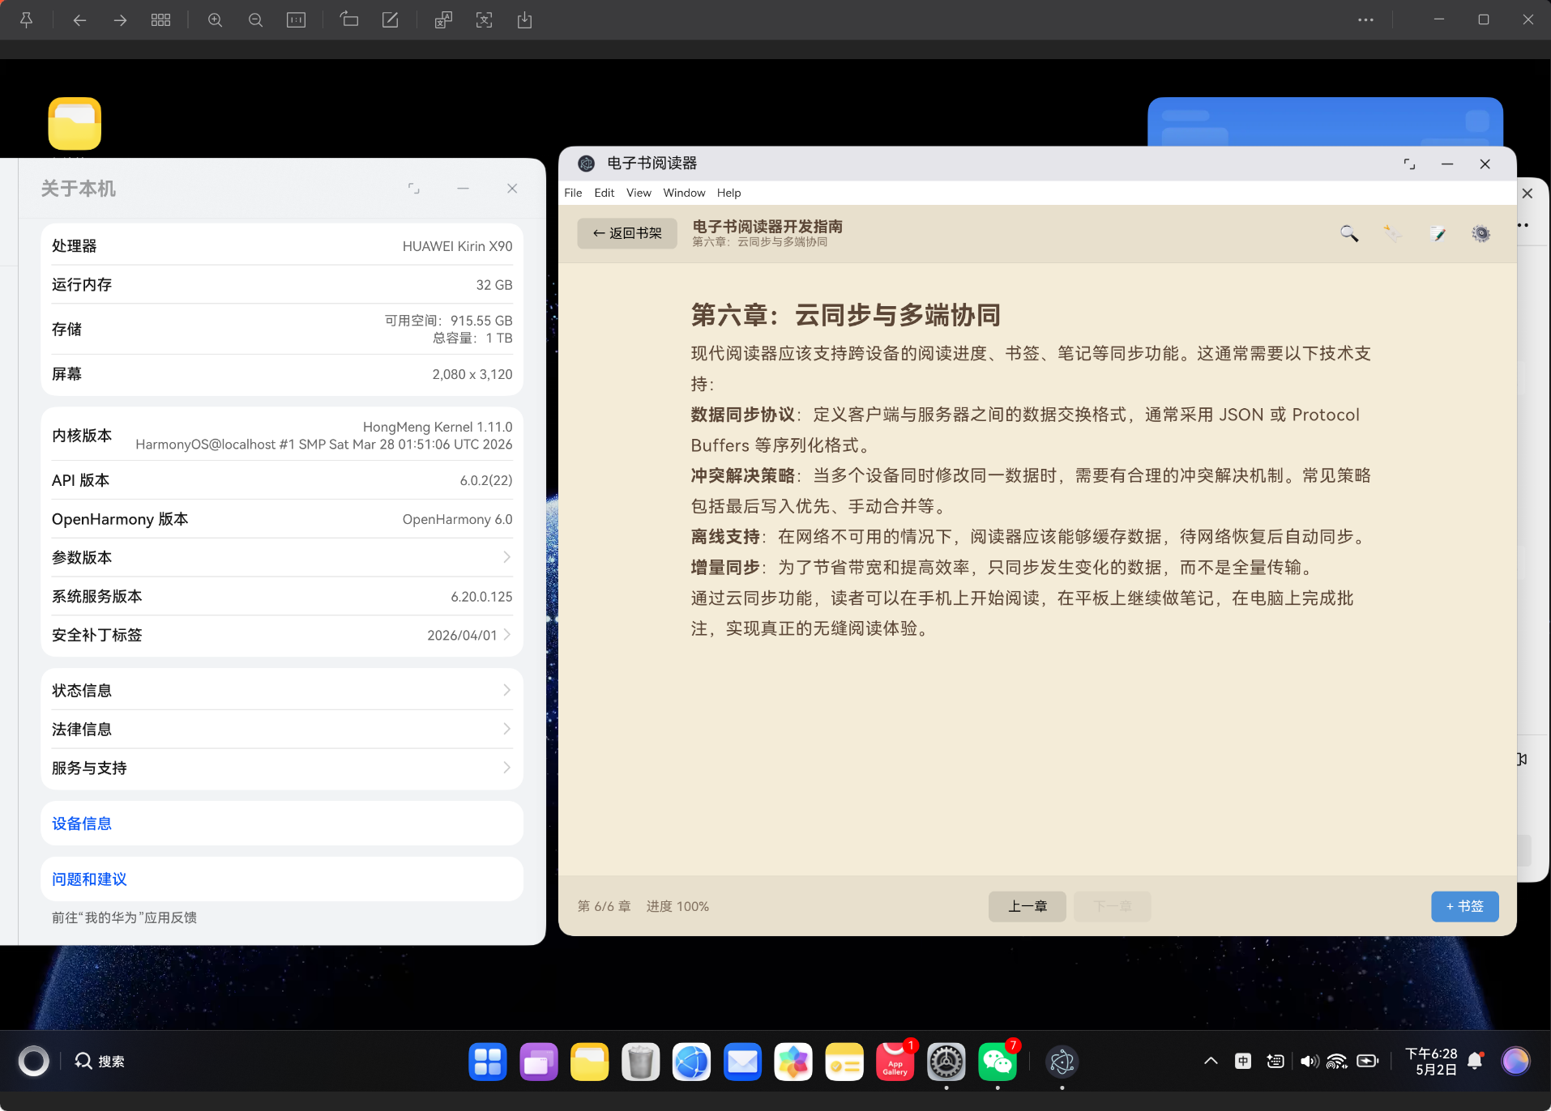
Task: Open launcher grid in the dock
Action: pyautogui.click(x=487, y=1062)
